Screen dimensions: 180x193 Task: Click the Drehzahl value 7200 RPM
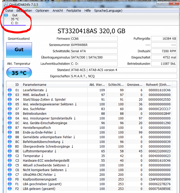[164, 51]
